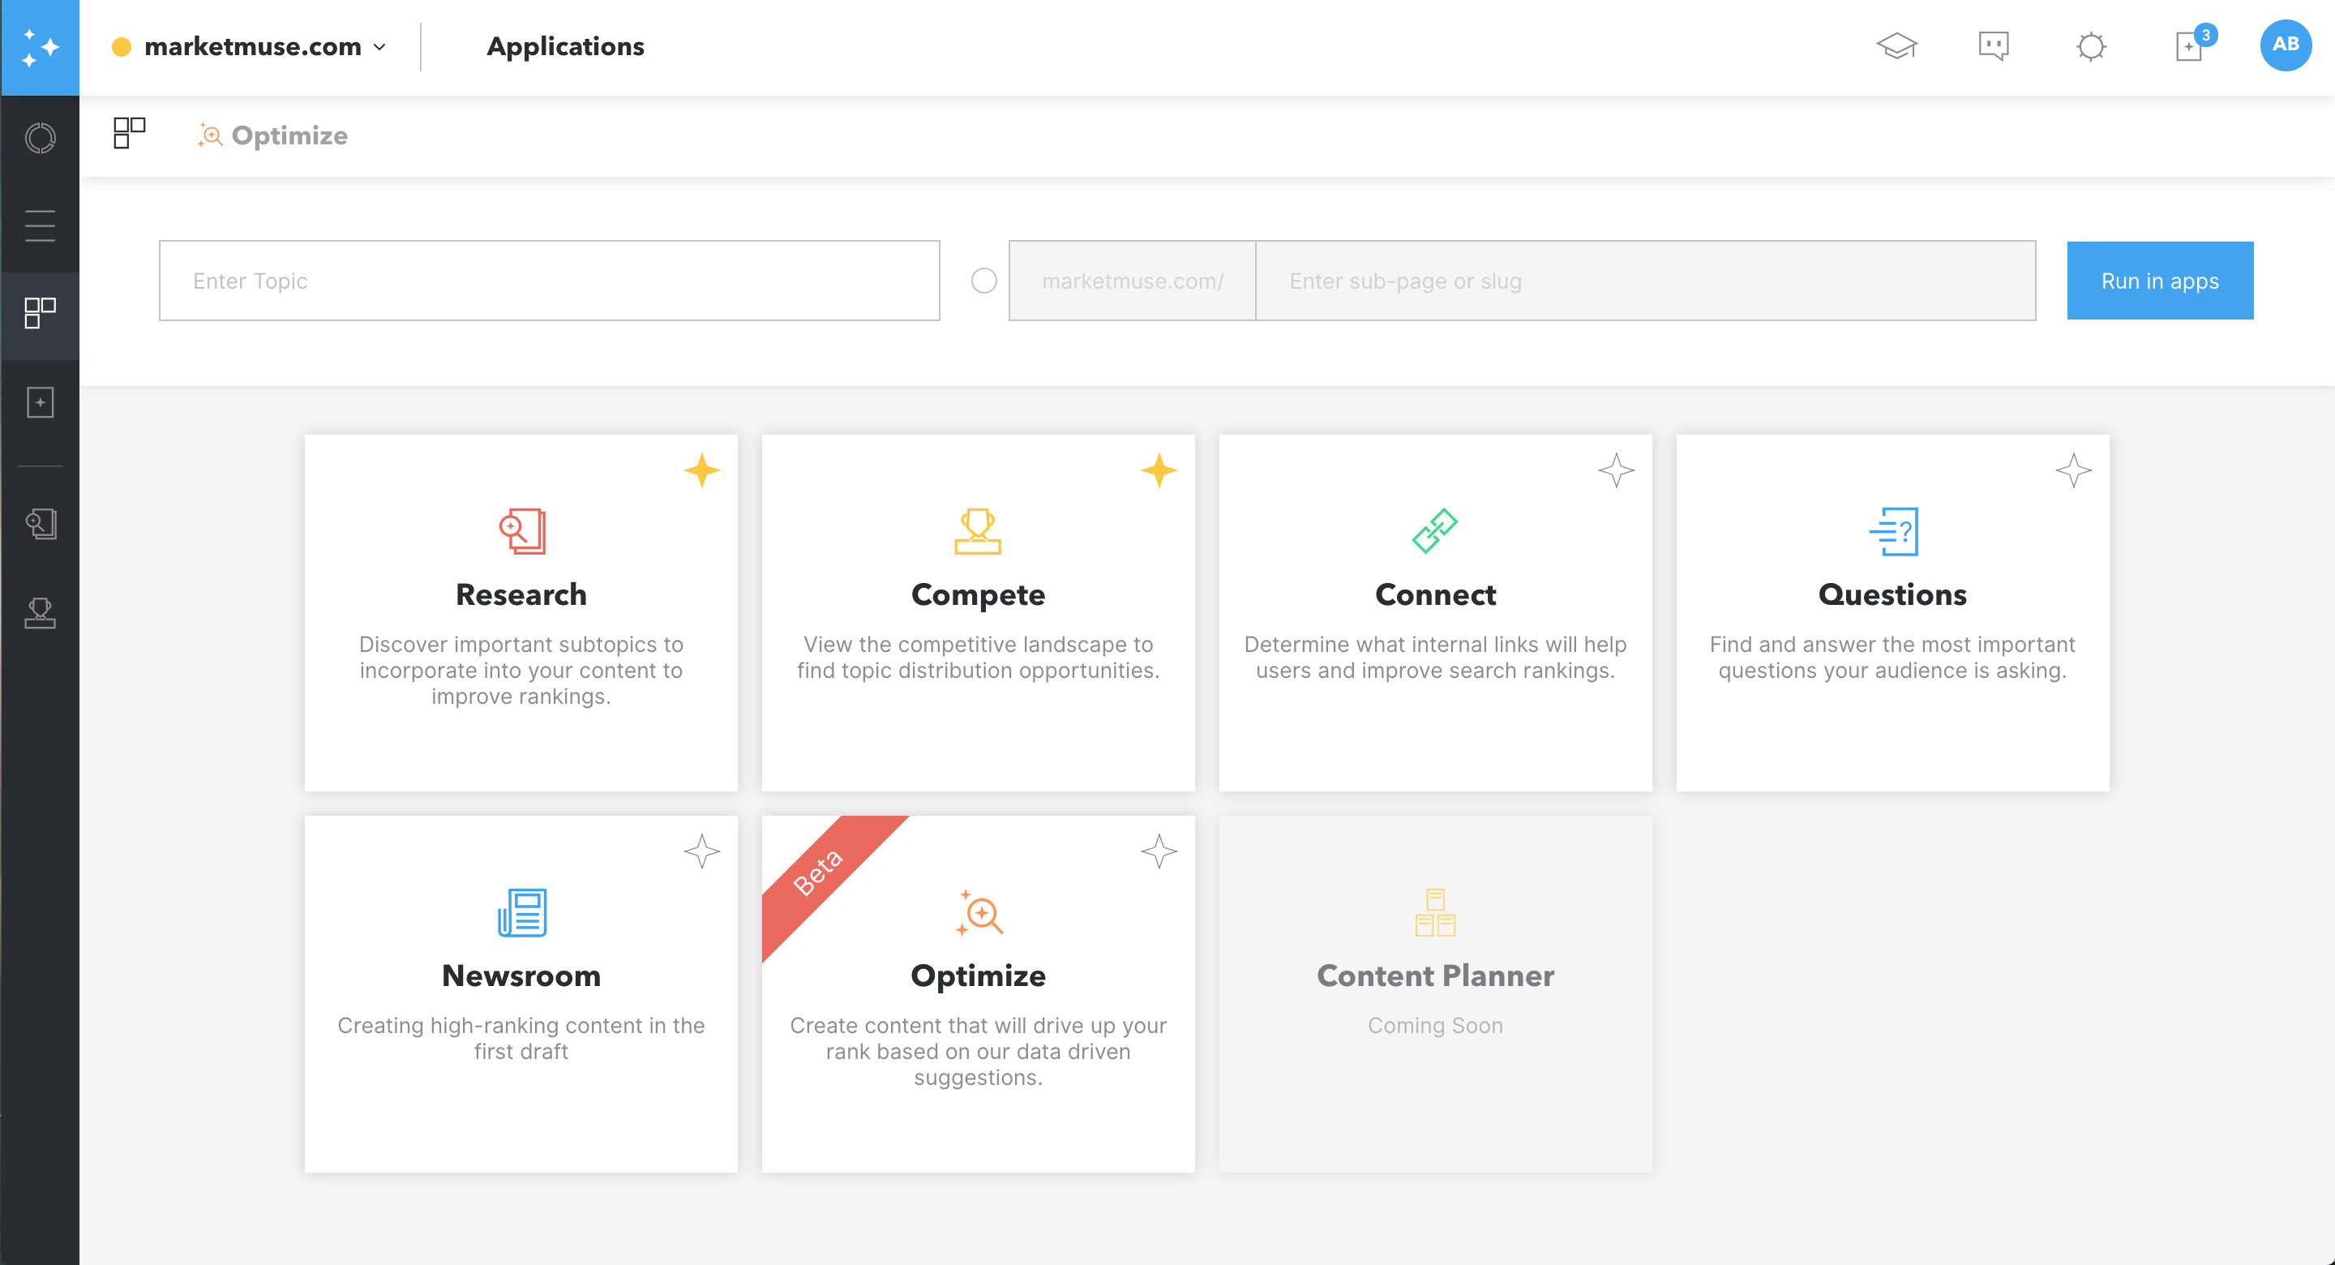Click the Run in apps button

(2159, 281)
